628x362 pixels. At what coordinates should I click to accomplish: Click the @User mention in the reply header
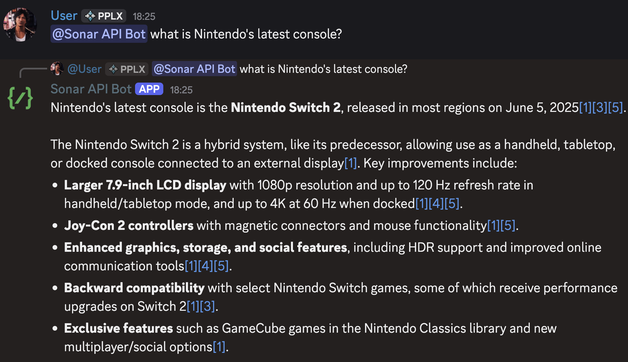pyautogui.click(x=84, y=69)
